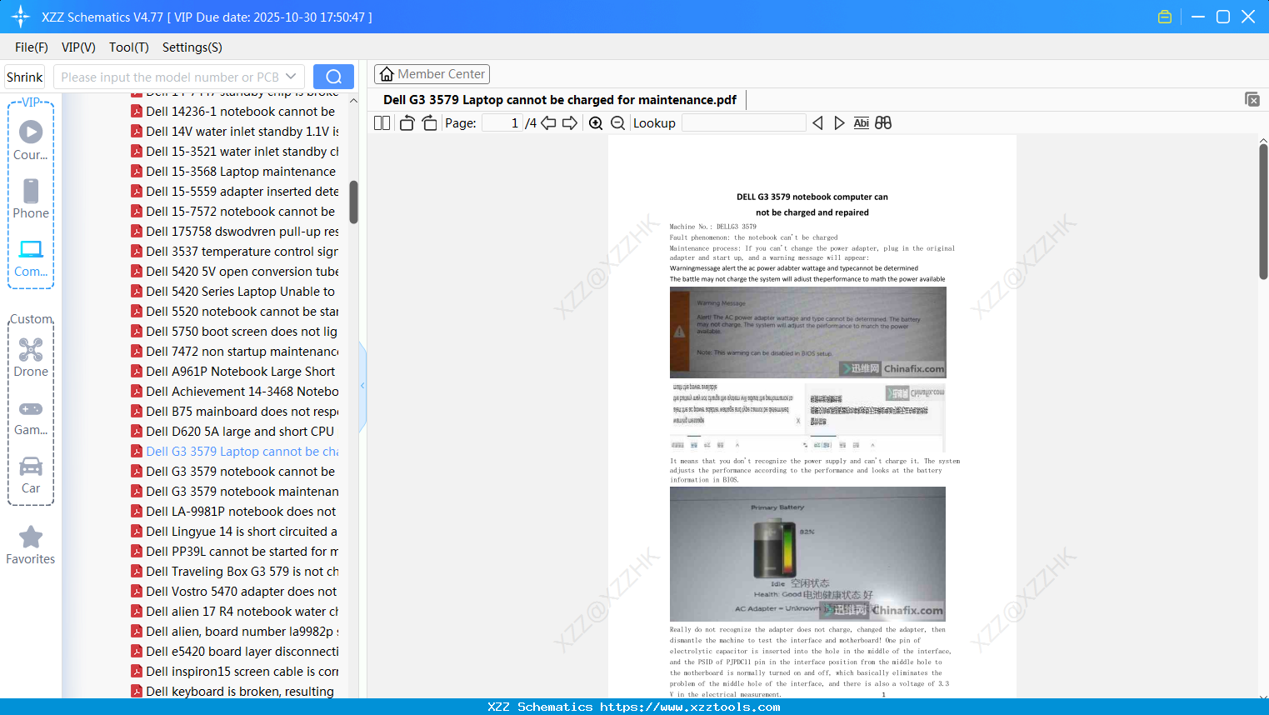Screen dimensions: 1269x715
Task: Click the XZZ logo in title bar
Action: pos(21,17)
